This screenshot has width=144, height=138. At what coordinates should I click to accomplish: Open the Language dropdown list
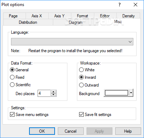(x=72, y=42)
